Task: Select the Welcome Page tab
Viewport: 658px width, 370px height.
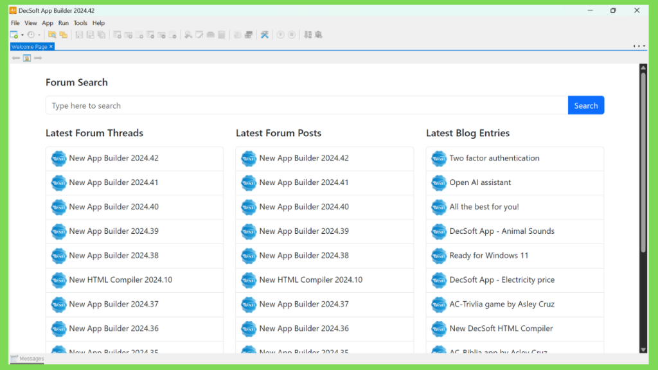Action: (x=29, y=46)
